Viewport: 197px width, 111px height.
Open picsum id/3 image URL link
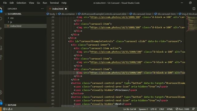[x=115, y=27]
